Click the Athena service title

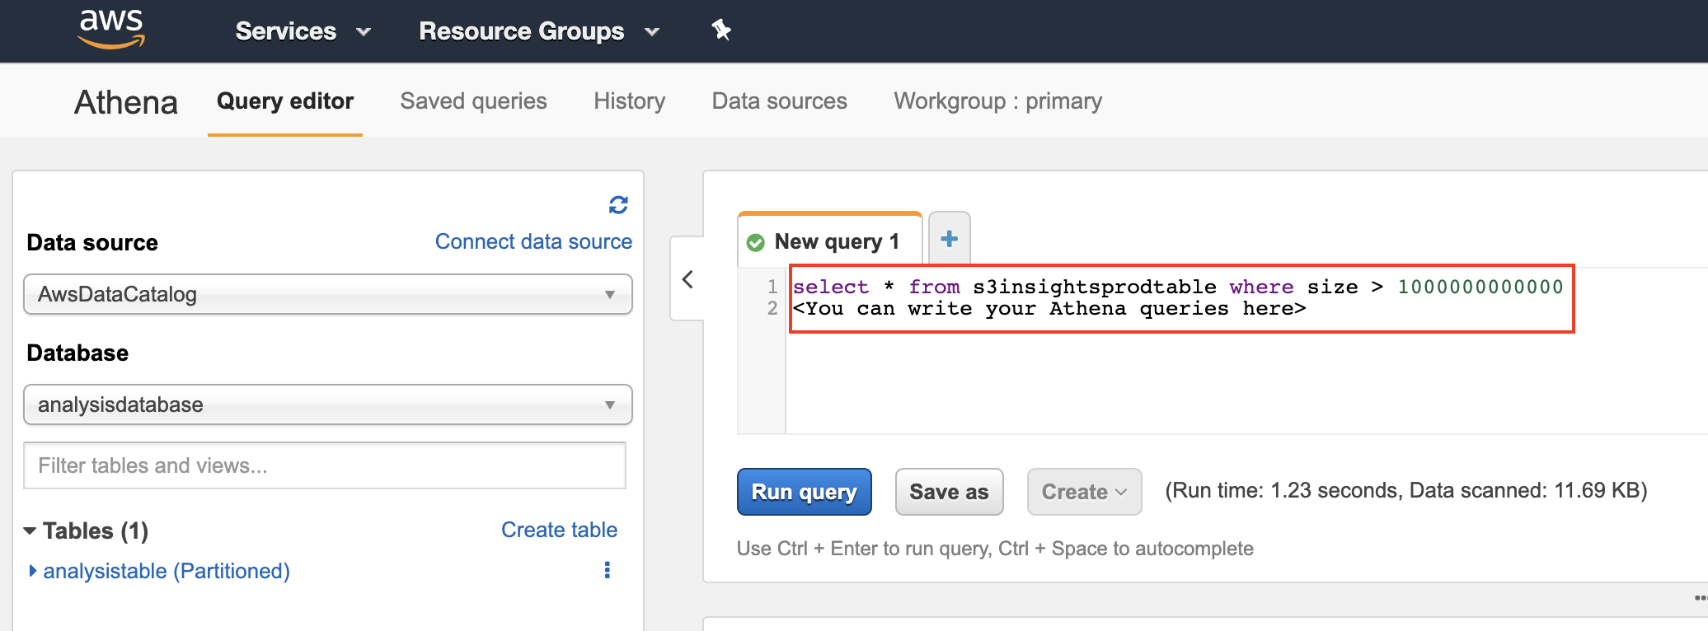point(126,102)
